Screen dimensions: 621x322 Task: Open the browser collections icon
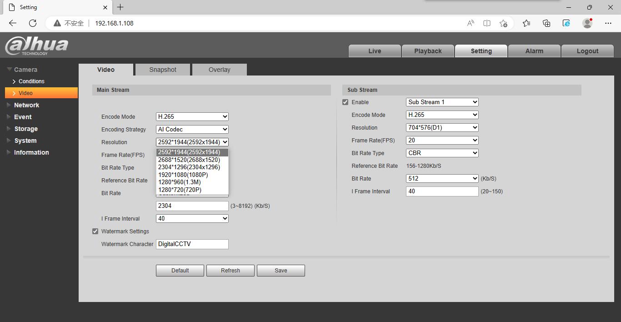point(546,23)
